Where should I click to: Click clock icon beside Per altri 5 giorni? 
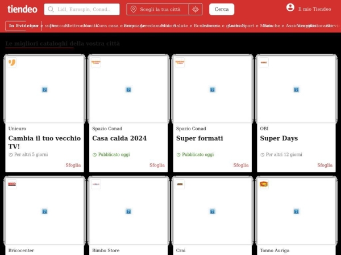click(x=10, y=155)
